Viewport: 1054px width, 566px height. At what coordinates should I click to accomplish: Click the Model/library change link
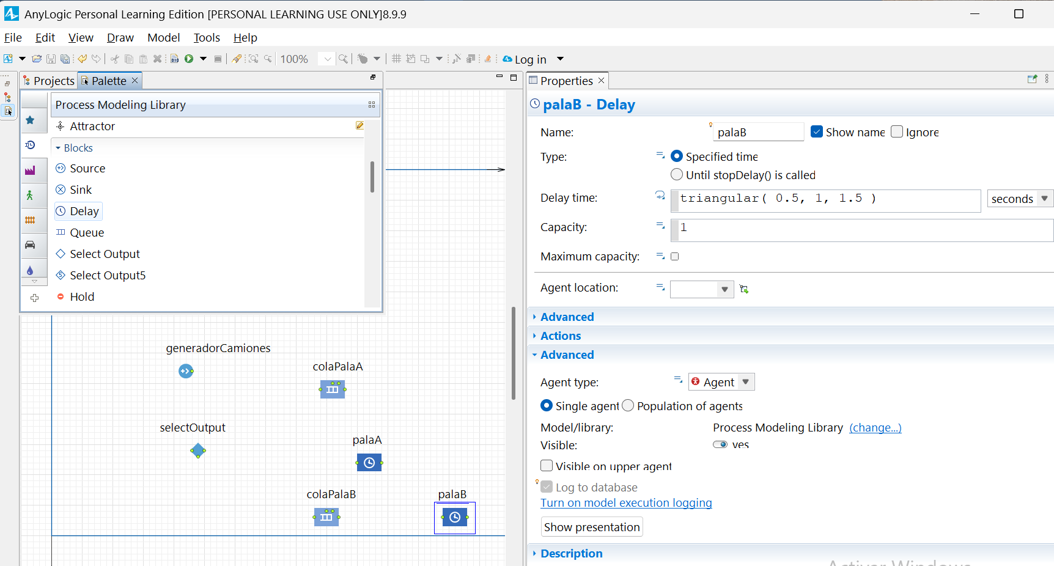click(x=875, y=427)
